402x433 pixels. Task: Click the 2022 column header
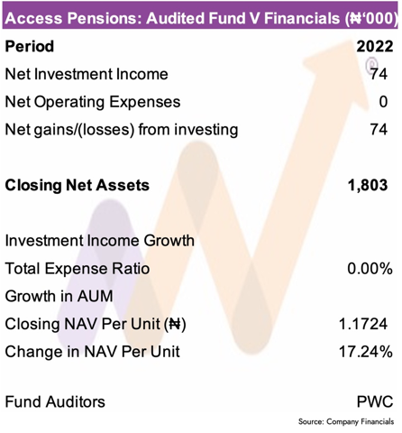pyautogui.click(x=375, y=47)
